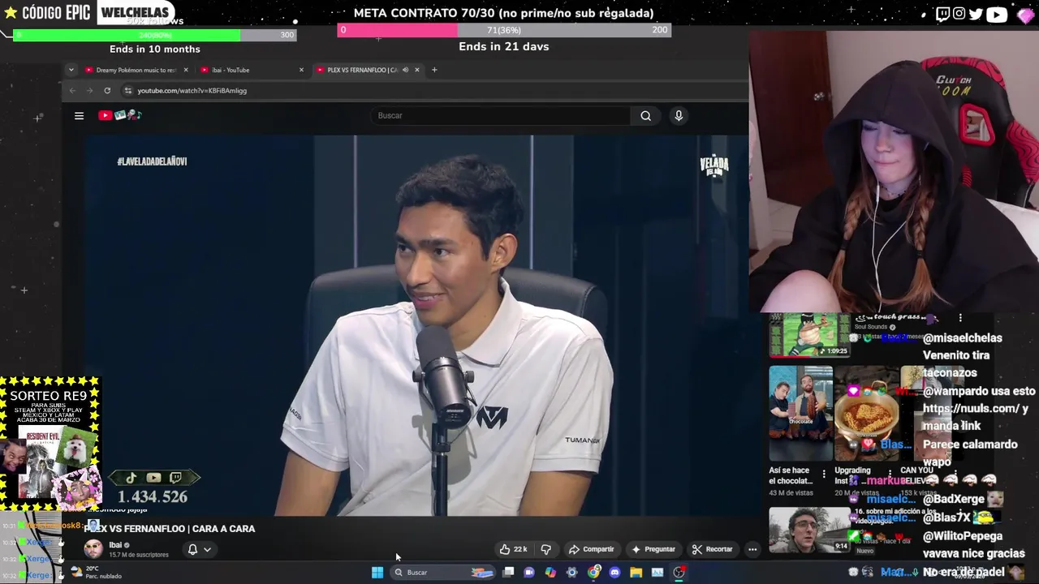Go forward in browser history
Image resolution: width=1039 pixels, height=584 pixels.
(x=89, y=90)
